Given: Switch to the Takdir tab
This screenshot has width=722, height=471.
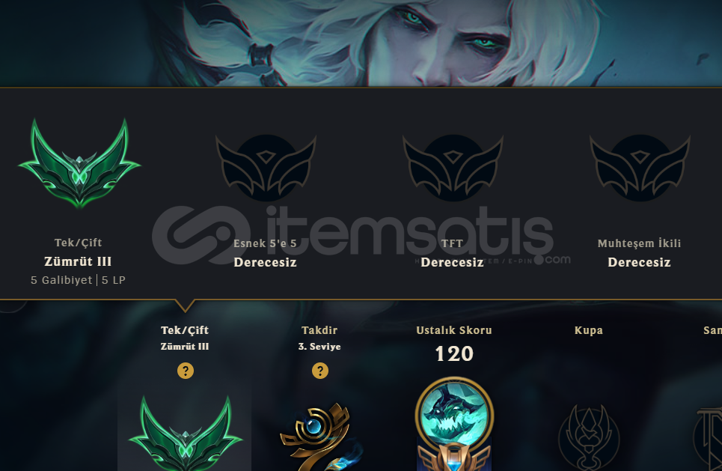Looking at the screenshot, I should (x=319, y=330).
